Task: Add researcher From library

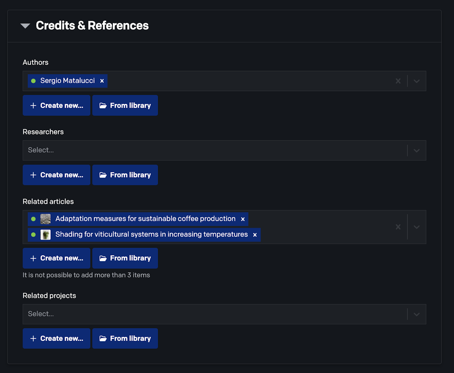Action: (x=125, y=175)
